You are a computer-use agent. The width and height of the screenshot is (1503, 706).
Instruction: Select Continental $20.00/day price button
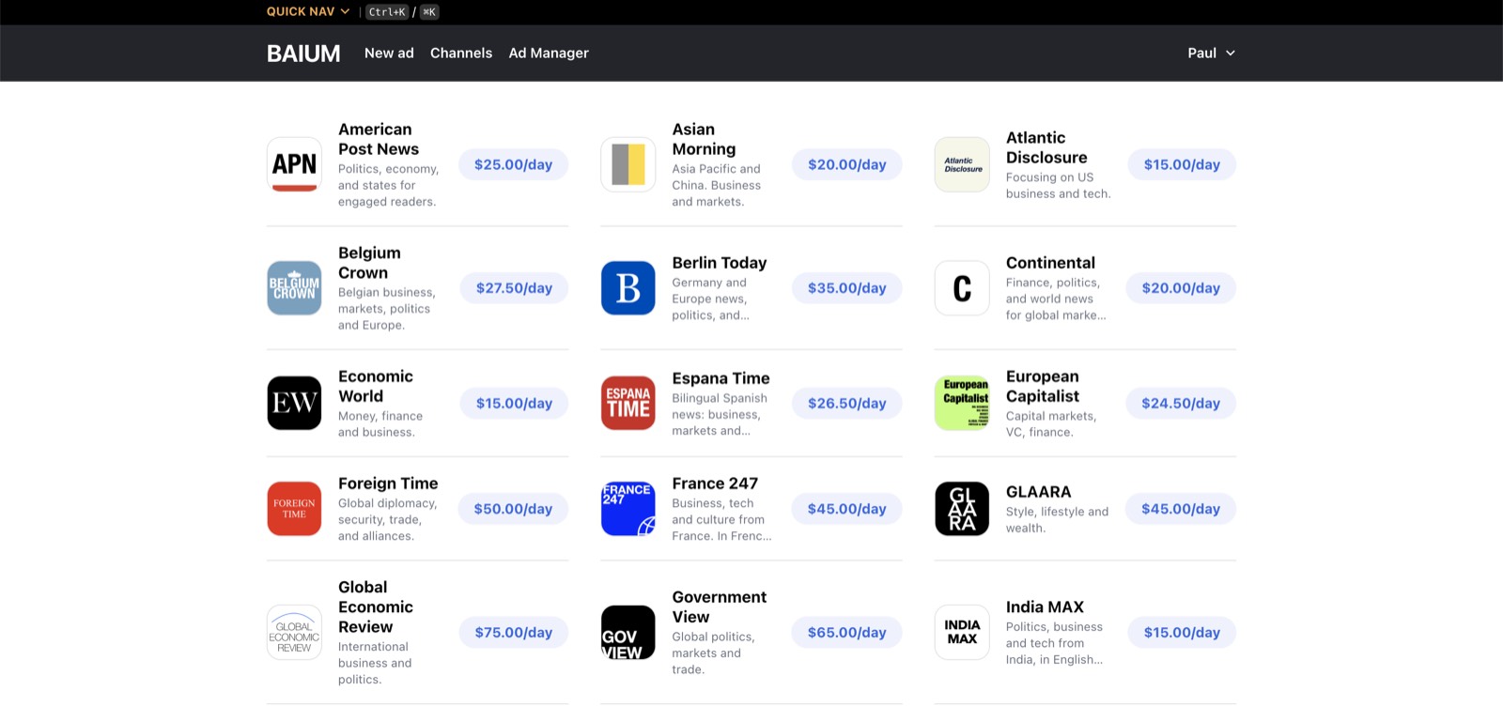pyautogui.click(x=1181, y=288)
